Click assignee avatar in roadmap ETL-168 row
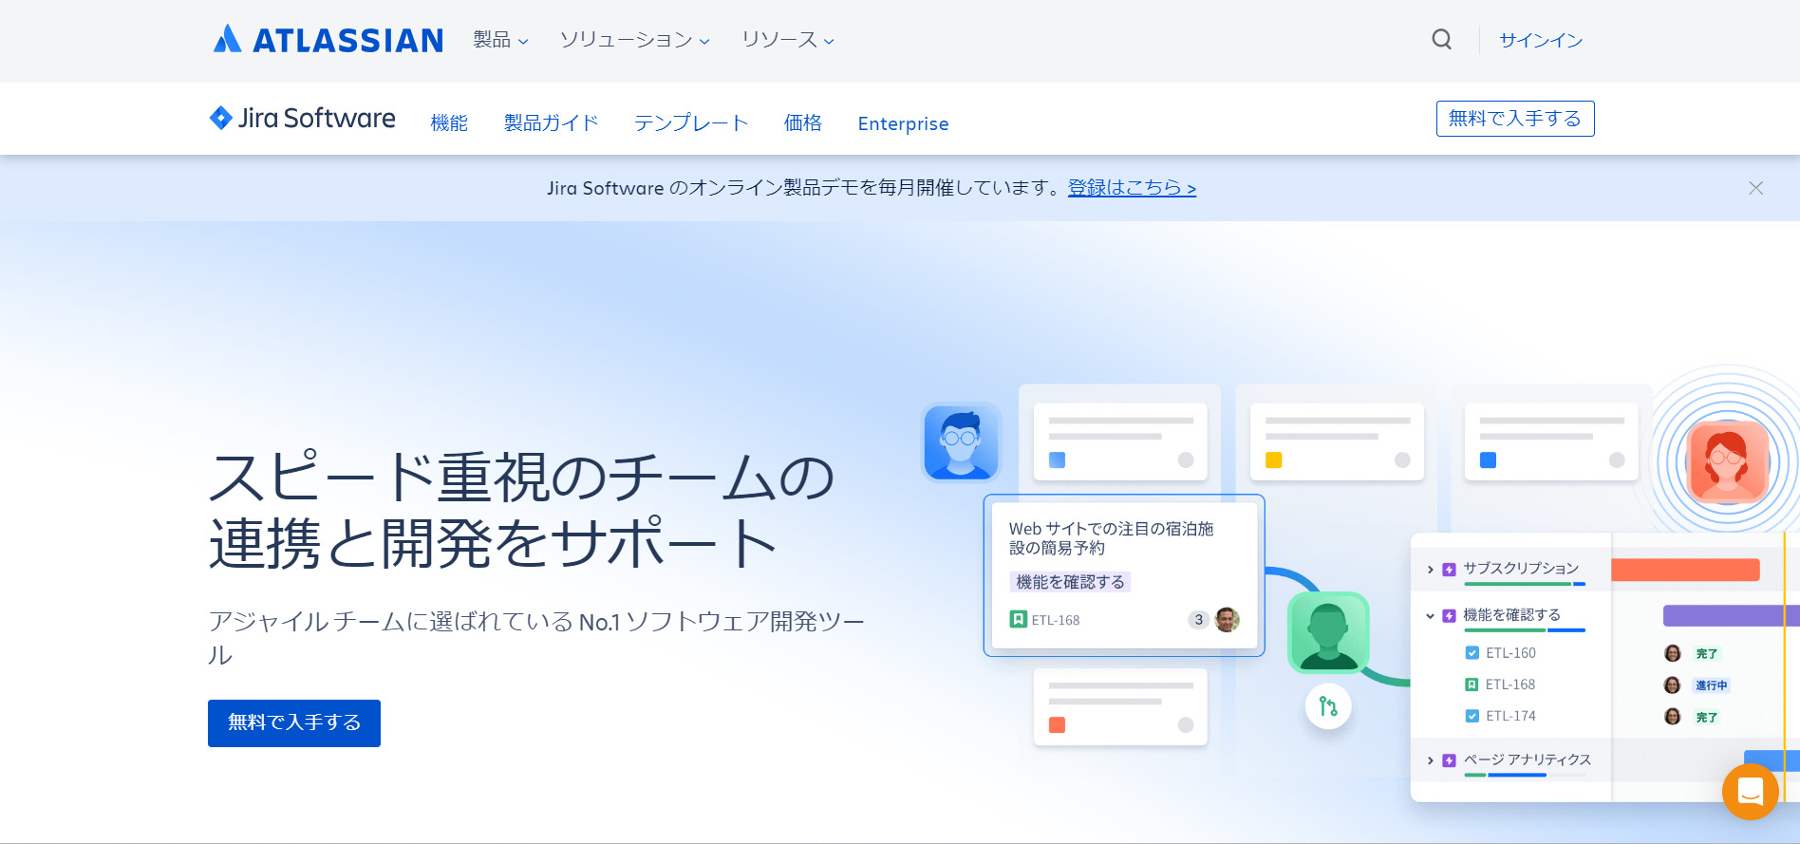This screenshot has height=844, width=1800. pyautogui.click(x=1673, y=685)
